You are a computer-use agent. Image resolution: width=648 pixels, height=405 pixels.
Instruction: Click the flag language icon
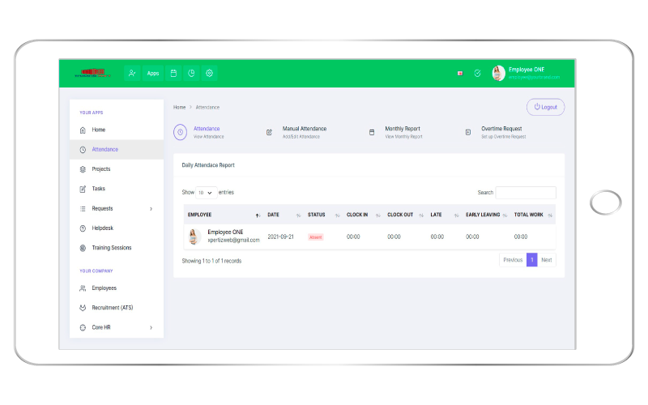coord(460,73)
